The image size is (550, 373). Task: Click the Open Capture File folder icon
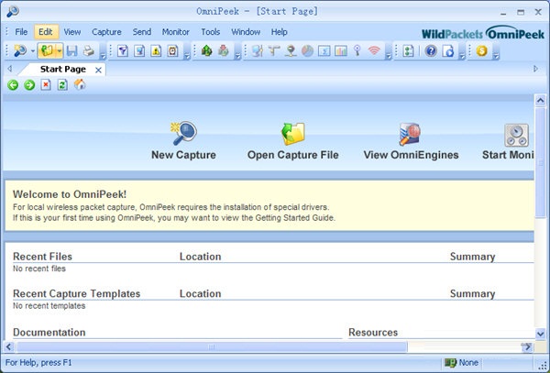click(292, 134)
